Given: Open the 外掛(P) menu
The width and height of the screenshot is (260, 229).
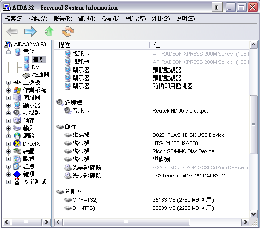Looking at the screenshot, I should (x=161, y=19).
